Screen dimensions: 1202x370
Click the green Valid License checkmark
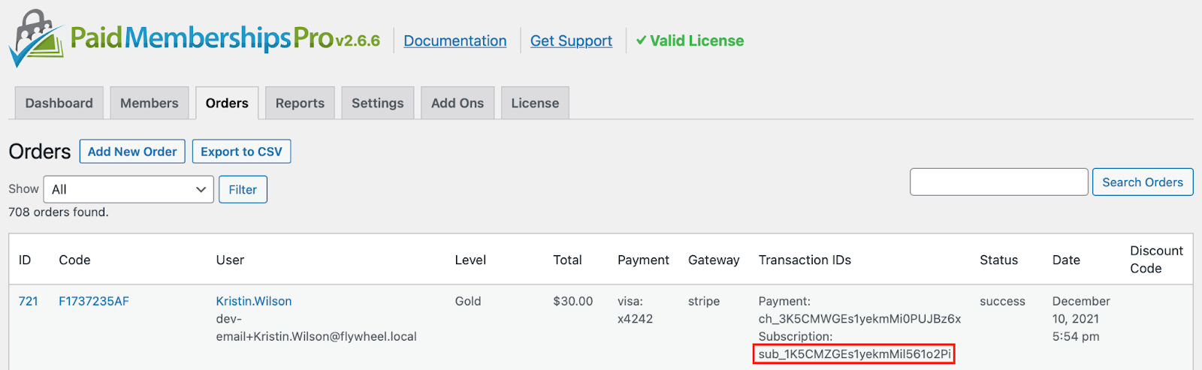click(x=641, y=41)
